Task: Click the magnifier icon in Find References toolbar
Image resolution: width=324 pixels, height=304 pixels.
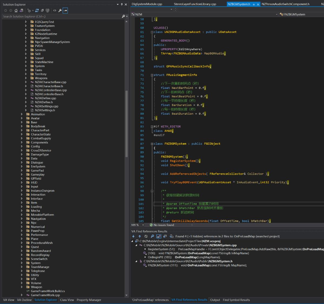Action: pyautogui.click(x=152, y=236)
